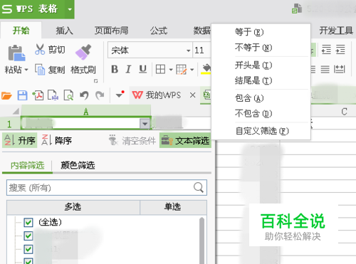
Task: Select the 多选 mode header
Action: click(x=73, y=207)
